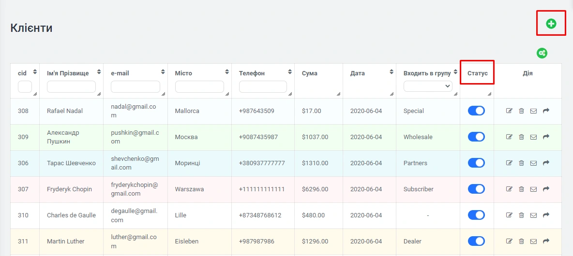Toggle status switch for Rafael Nadal
Viewport: 573px width, 256px height.
476,111
